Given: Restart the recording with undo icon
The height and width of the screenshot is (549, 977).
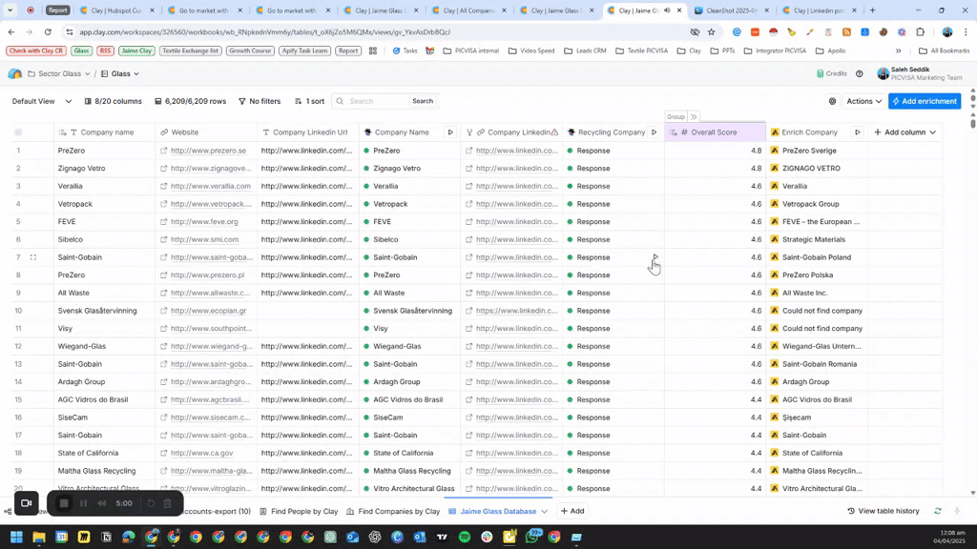Looking at the screenshot, I should pyautogui.click(x=150, y=503).
